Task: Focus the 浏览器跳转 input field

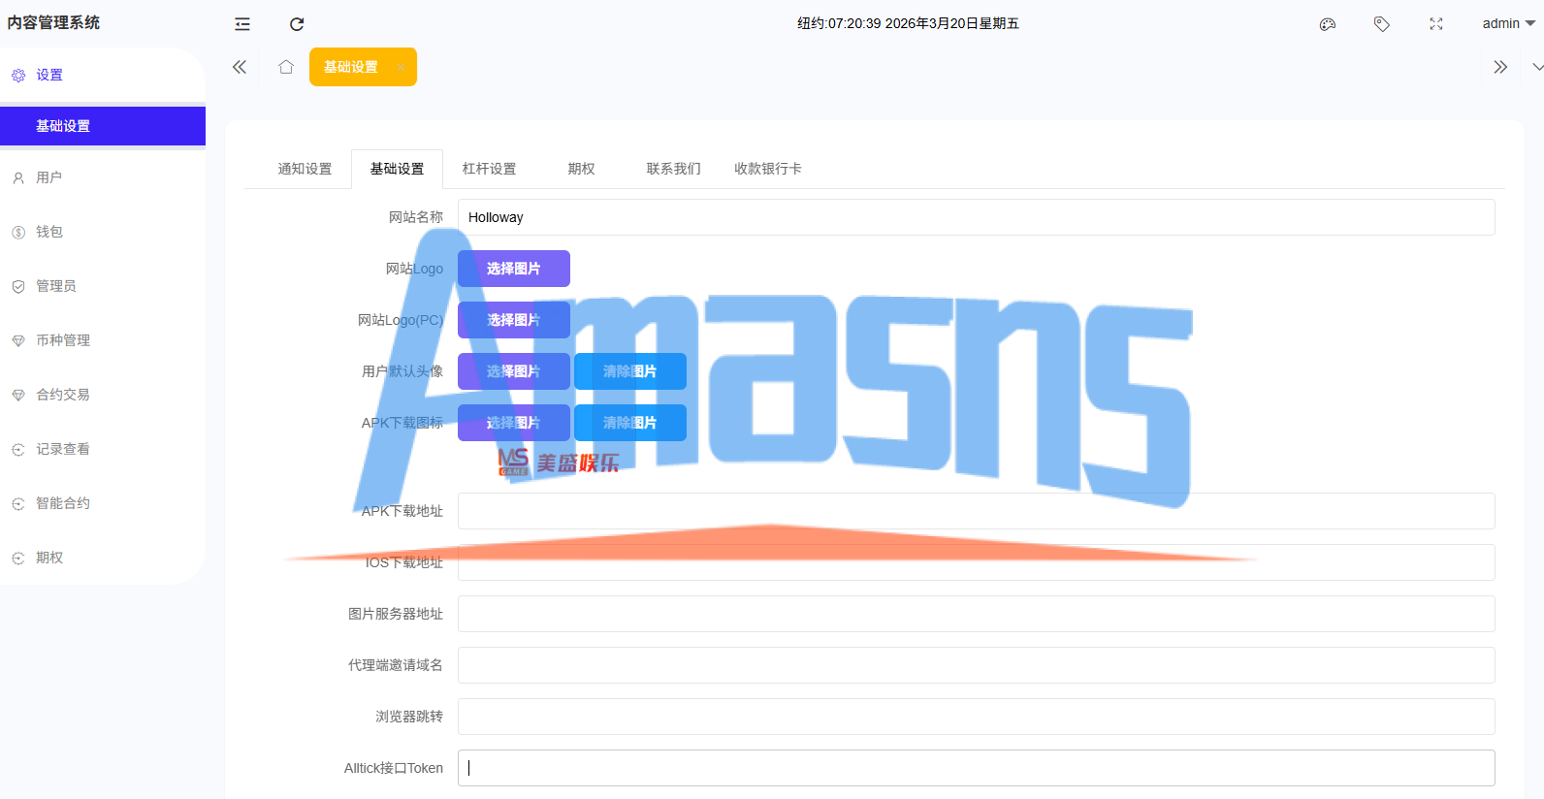Action: [x=976, y=717]
